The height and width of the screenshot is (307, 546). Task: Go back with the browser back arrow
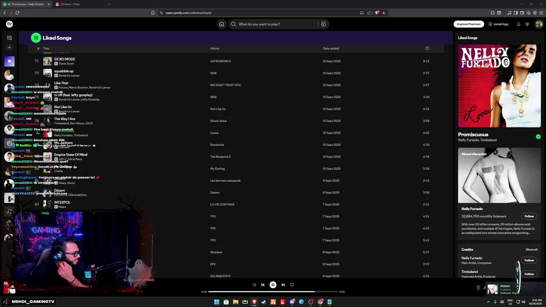5,13
